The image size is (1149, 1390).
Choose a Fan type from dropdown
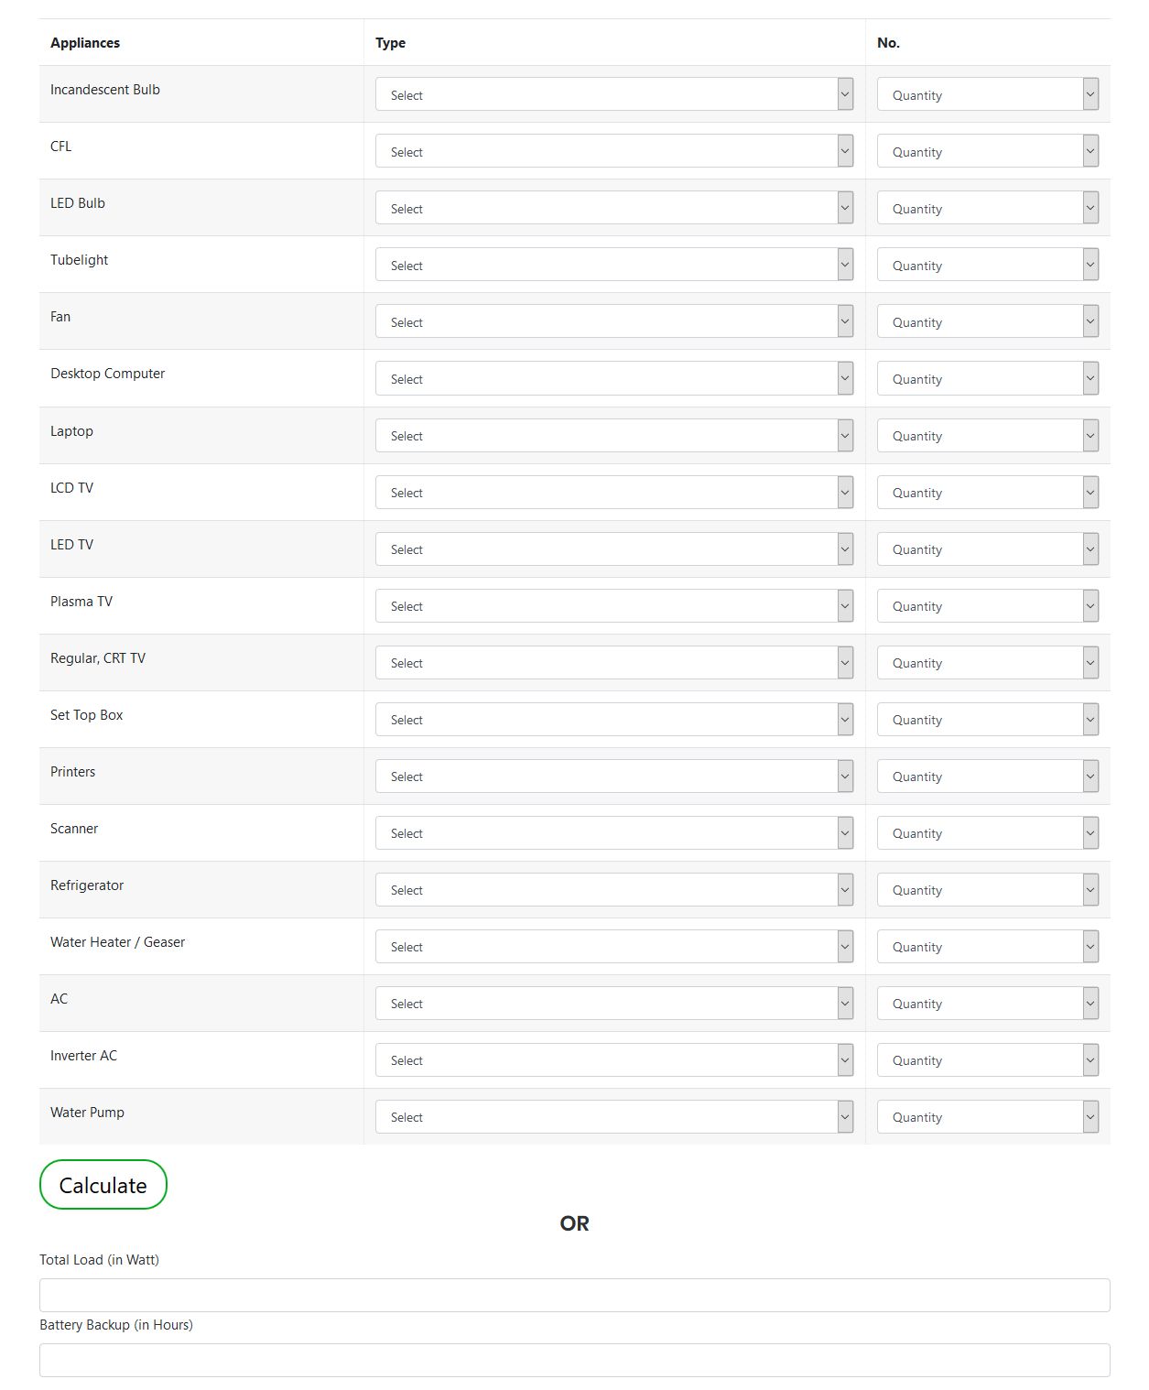613,321
